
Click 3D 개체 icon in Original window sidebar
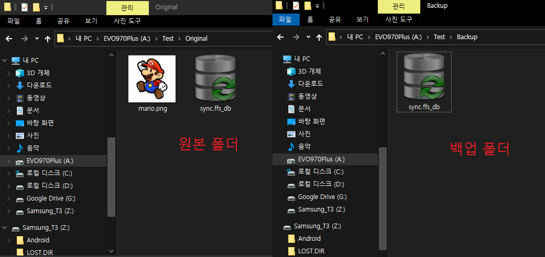pyautogui.click(x=20, y=73)
